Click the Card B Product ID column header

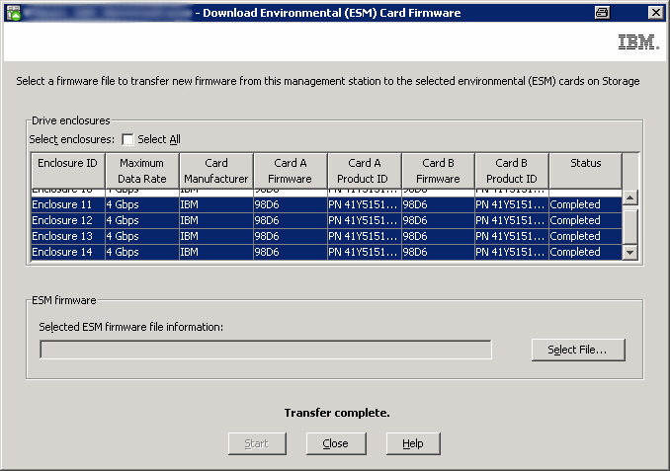[511, 170]
